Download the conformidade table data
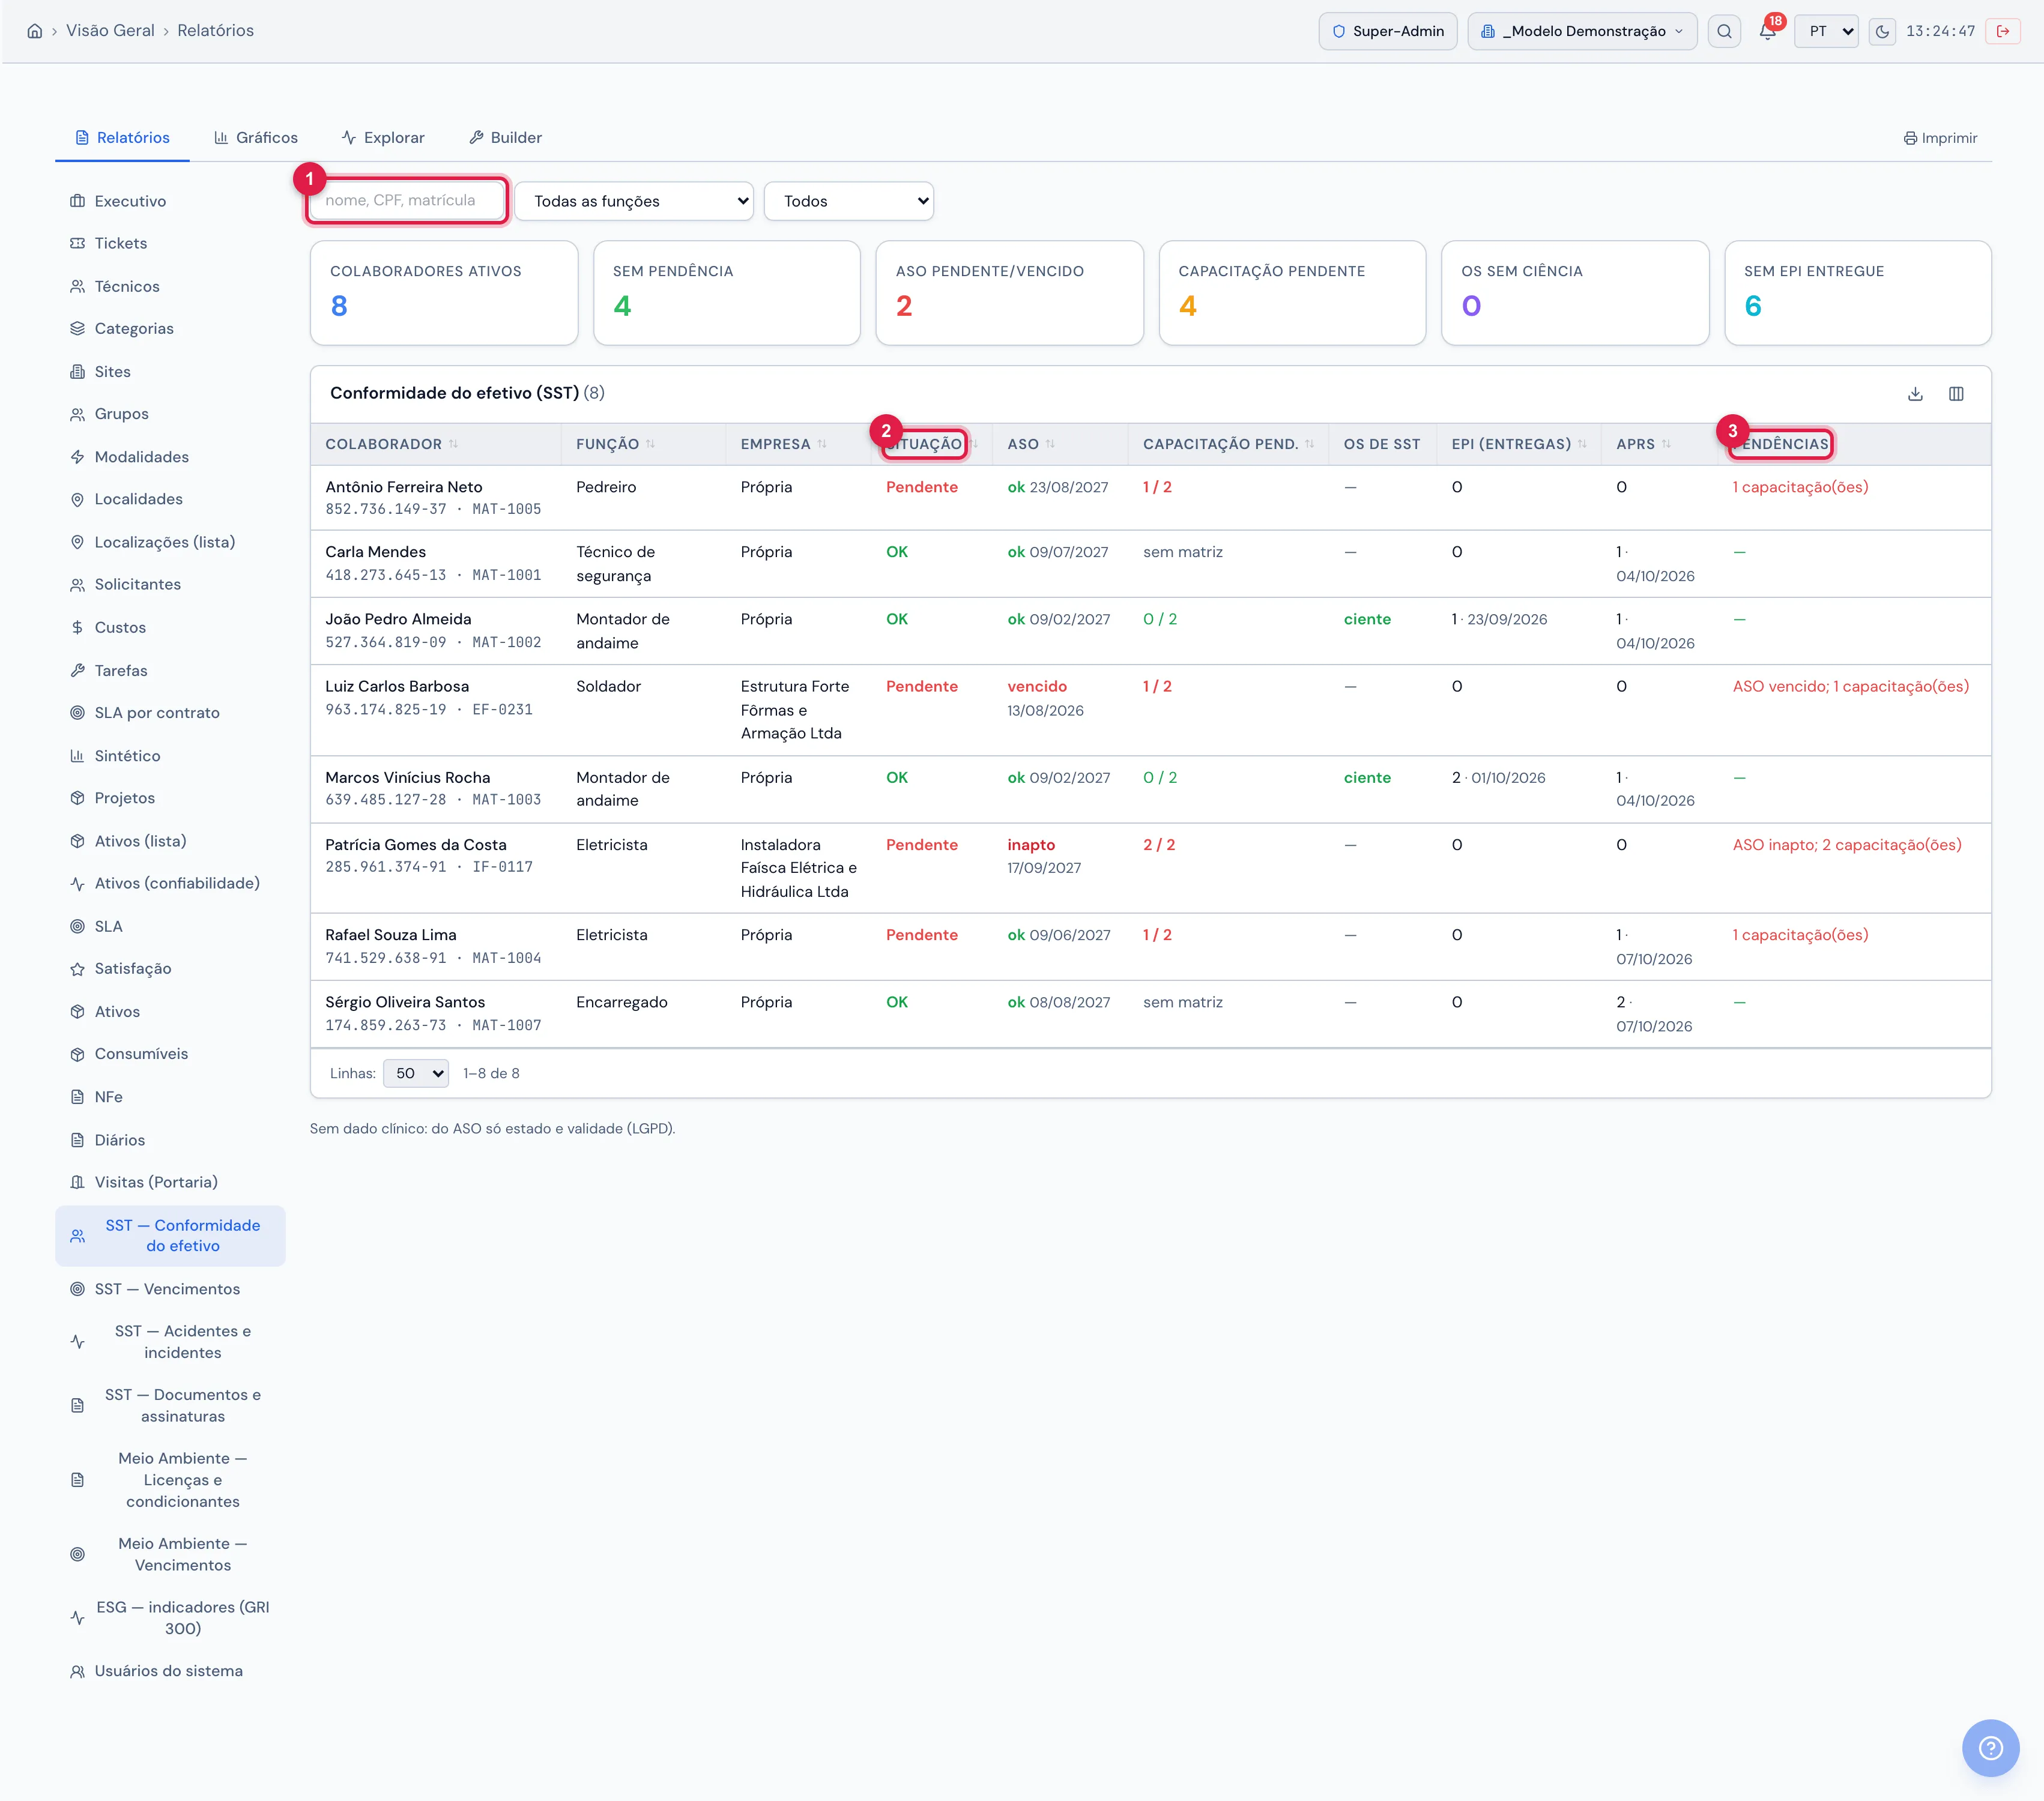Viewport: 2044px width, 1801px height. [1915, 394]
